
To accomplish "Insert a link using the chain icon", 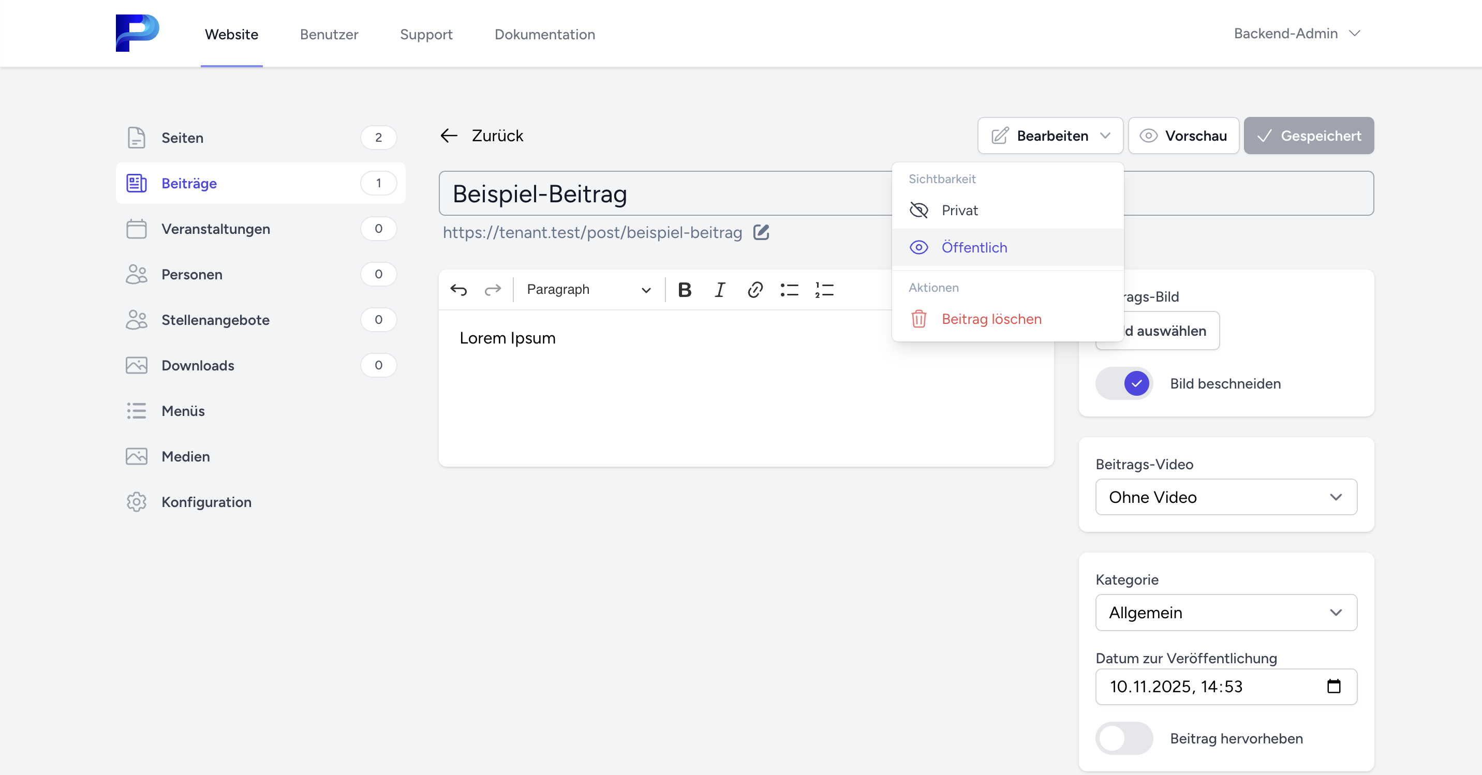I will click(755, 289).
